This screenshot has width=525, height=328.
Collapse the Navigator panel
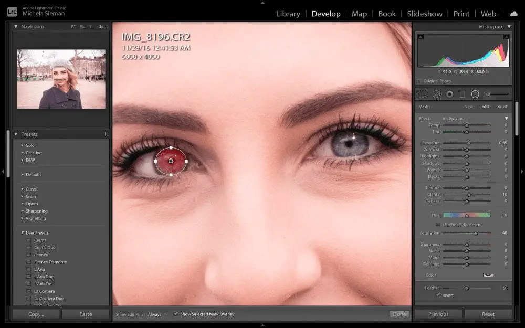pyautogui.click(x=16, y=26)
